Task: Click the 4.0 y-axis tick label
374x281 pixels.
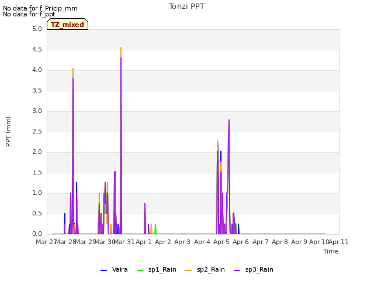Action: 37,70
